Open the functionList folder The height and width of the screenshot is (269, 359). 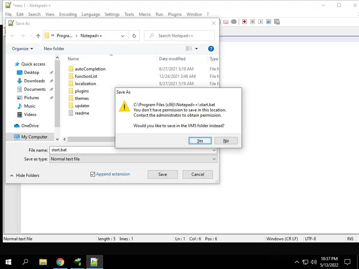86,76
